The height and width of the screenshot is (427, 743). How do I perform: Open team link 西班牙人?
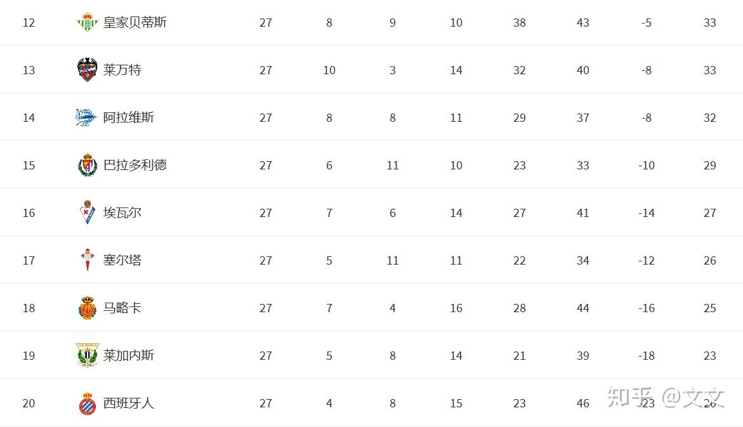129,403
